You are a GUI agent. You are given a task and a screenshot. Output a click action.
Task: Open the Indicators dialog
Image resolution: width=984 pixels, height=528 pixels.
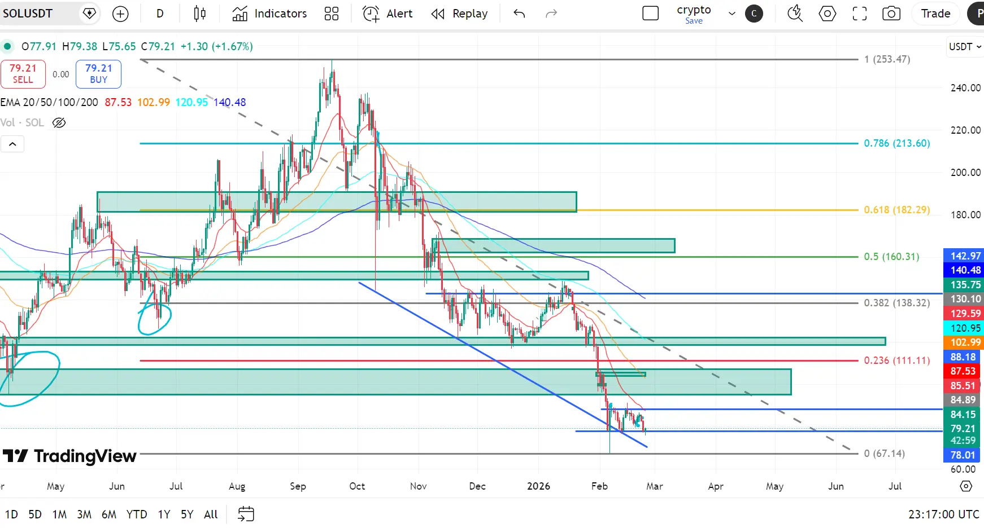point(270,14)
